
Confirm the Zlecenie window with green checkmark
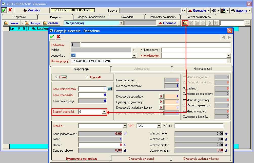point(4,10)
